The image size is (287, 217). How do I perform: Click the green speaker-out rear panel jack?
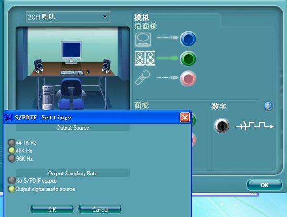click(188, 58)
